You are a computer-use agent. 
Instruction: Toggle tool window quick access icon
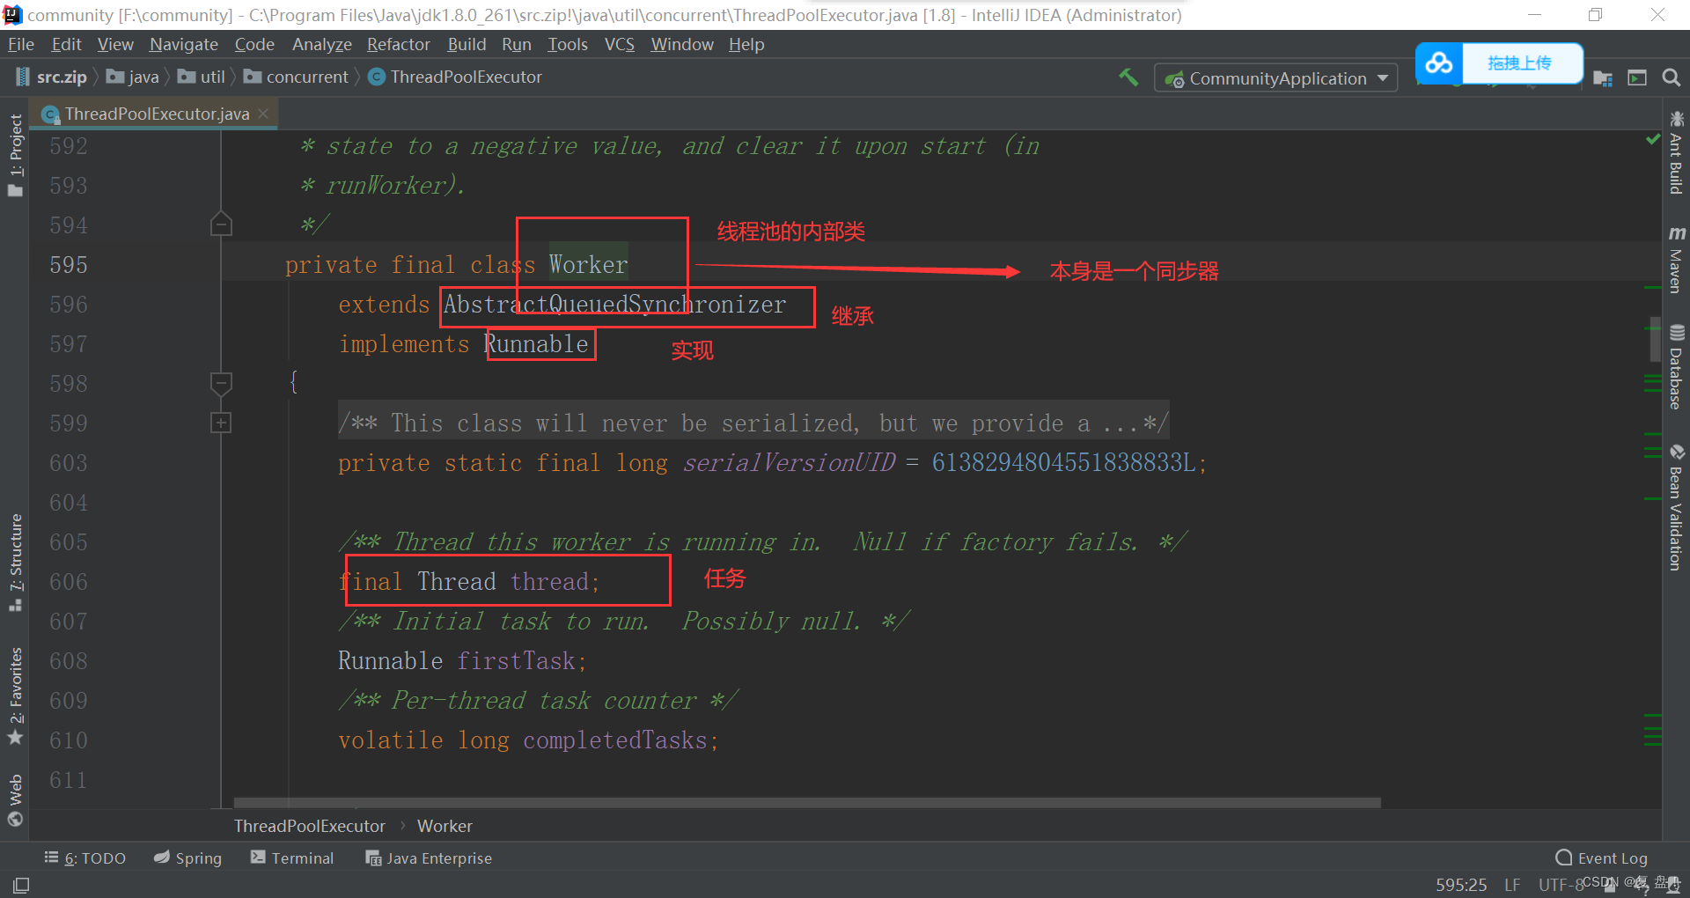21,885
